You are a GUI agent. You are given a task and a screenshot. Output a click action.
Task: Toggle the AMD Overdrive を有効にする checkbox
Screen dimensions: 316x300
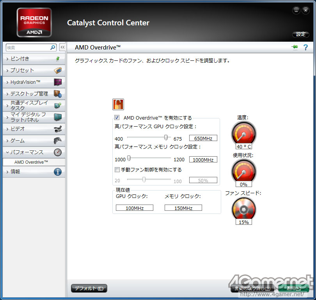[117, 118]
